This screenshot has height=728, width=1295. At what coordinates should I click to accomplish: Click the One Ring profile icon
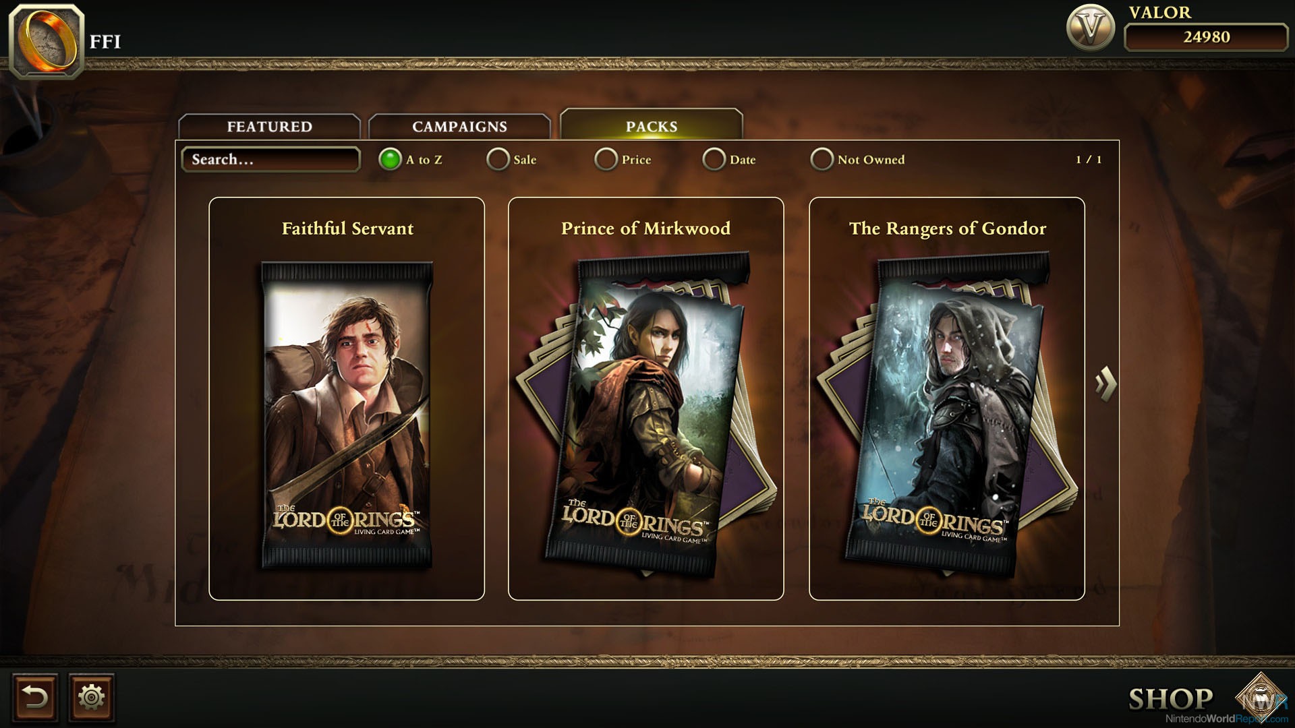[47, 41]
